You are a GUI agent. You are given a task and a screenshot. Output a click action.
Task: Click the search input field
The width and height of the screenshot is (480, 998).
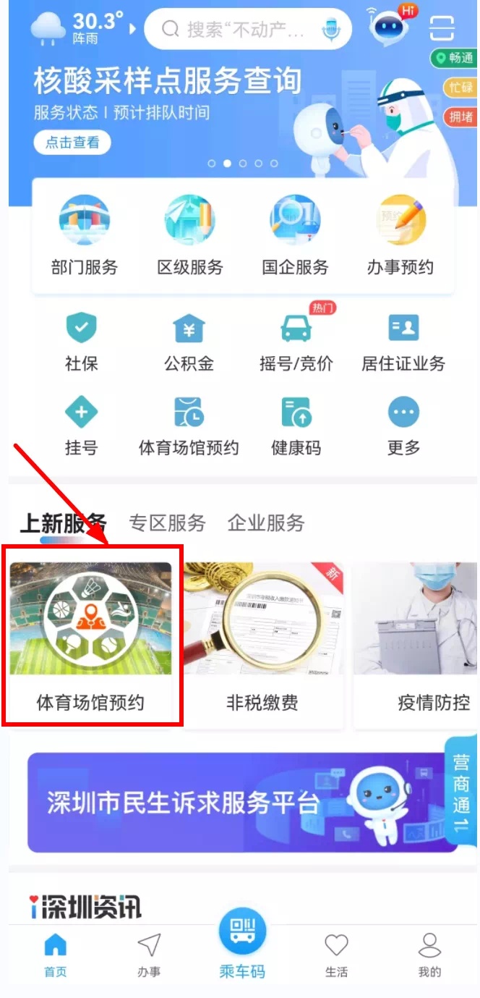[x=247, y=30]
